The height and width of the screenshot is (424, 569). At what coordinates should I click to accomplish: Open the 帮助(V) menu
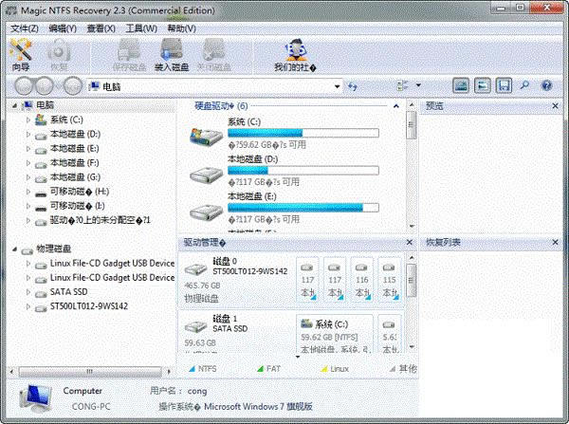[x=181, y=28]
